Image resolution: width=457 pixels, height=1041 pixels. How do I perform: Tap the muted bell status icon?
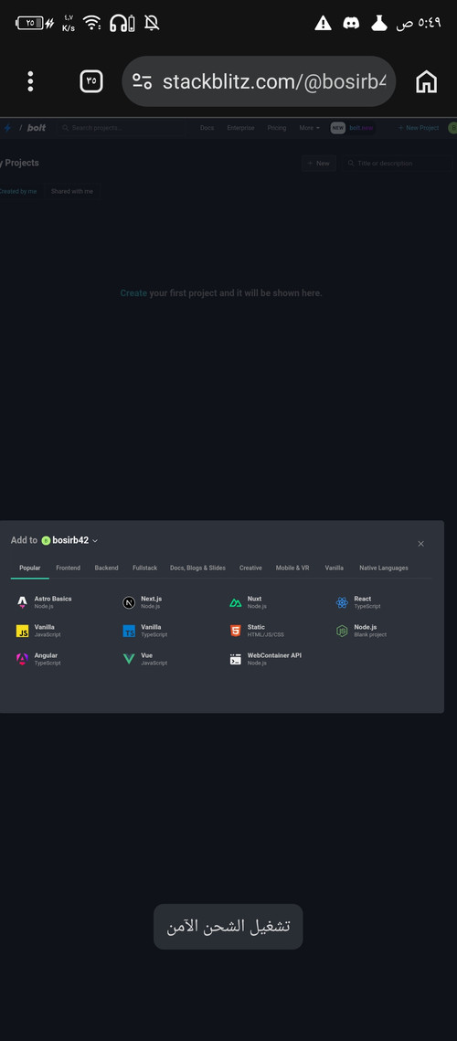coord(152,23)
